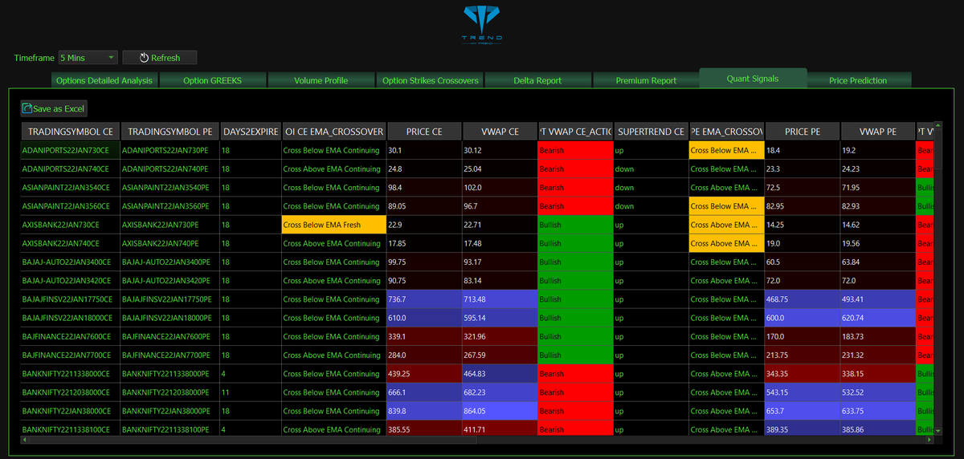Click days to expire 11 cell
The image size is (964, 459).
click(x=251, y=392)
